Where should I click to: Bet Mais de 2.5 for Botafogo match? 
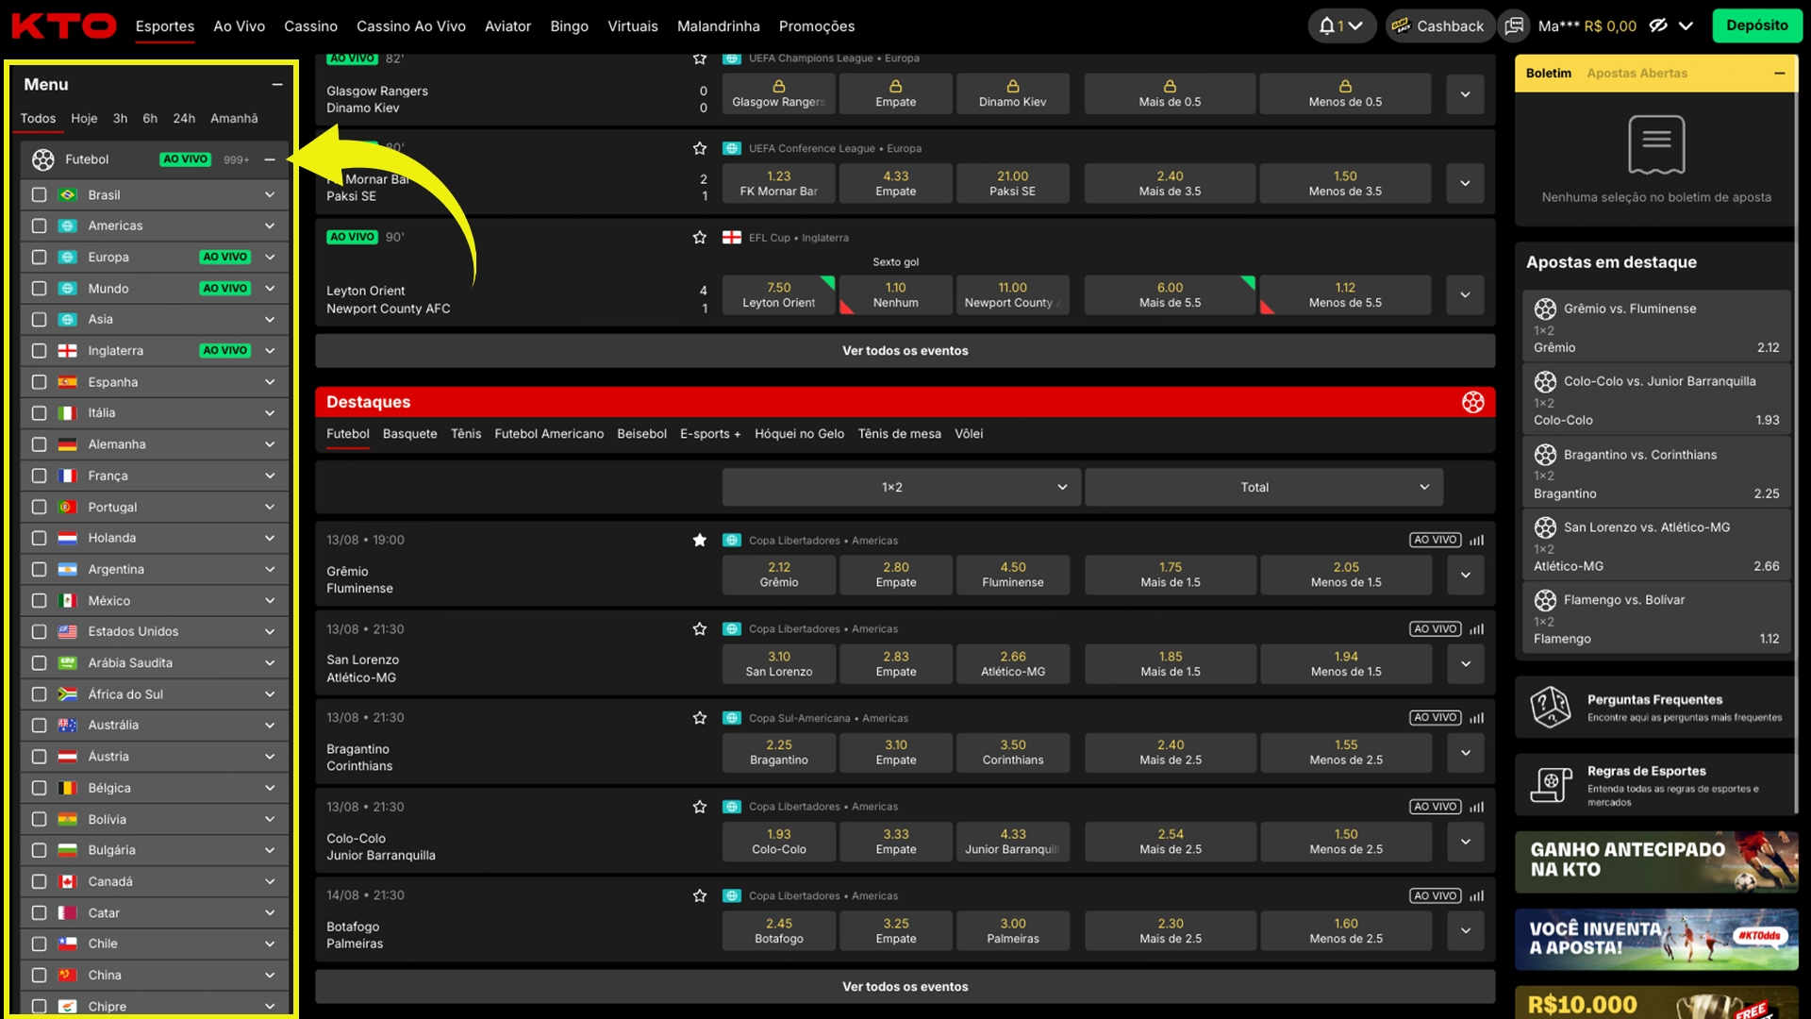[x=1170, y=931]
